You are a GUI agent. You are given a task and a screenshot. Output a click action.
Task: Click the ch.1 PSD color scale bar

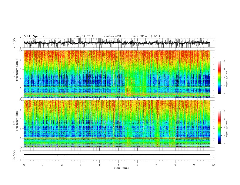tap(219, 77)
